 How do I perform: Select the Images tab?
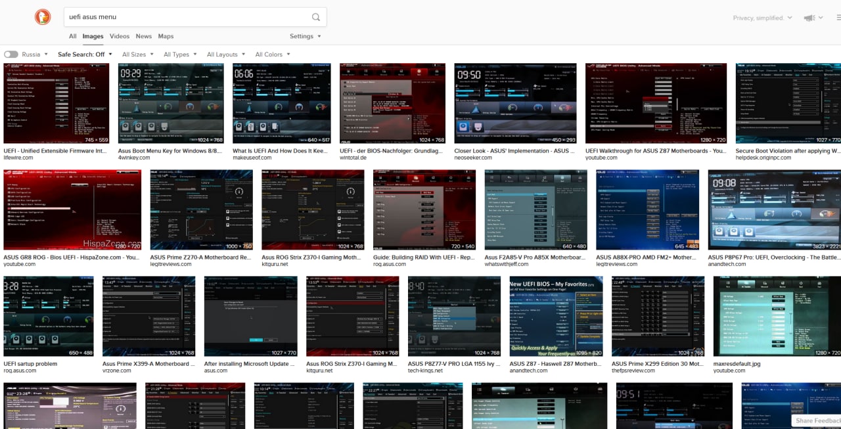(x=93, y=36)
